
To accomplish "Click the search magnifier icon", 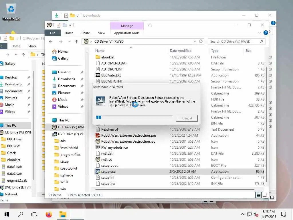I will coord(261,42).
